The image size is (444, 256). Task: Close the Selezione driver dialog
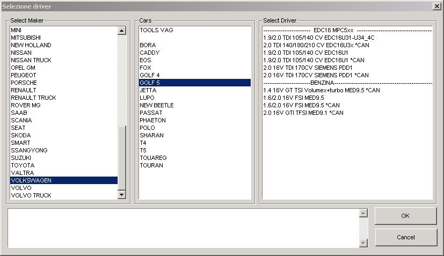[x=436, y=6]
